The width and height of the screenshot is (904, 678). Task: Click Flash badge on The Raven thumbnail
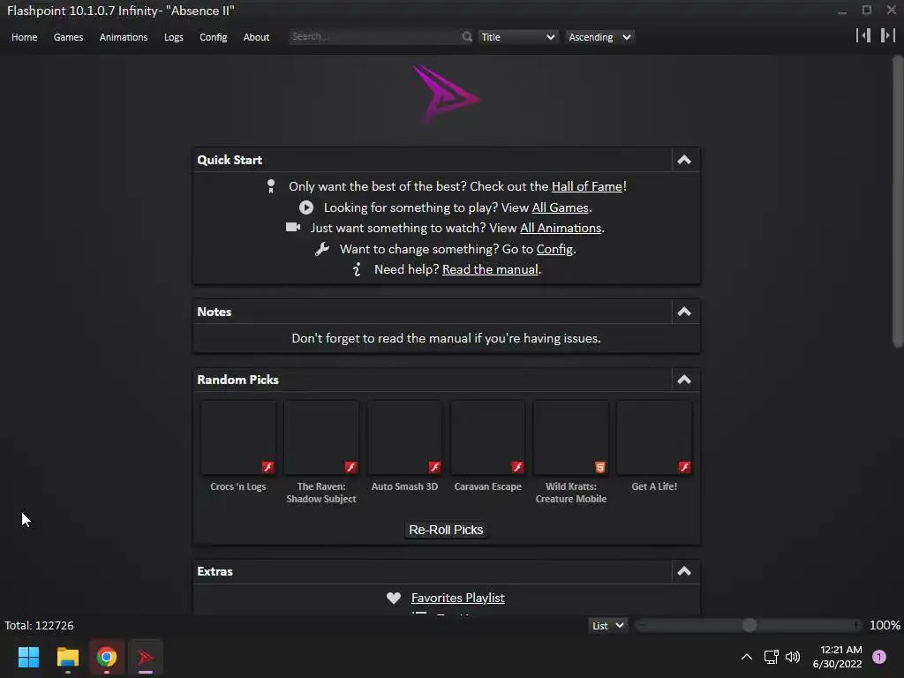tap(350, 467)
